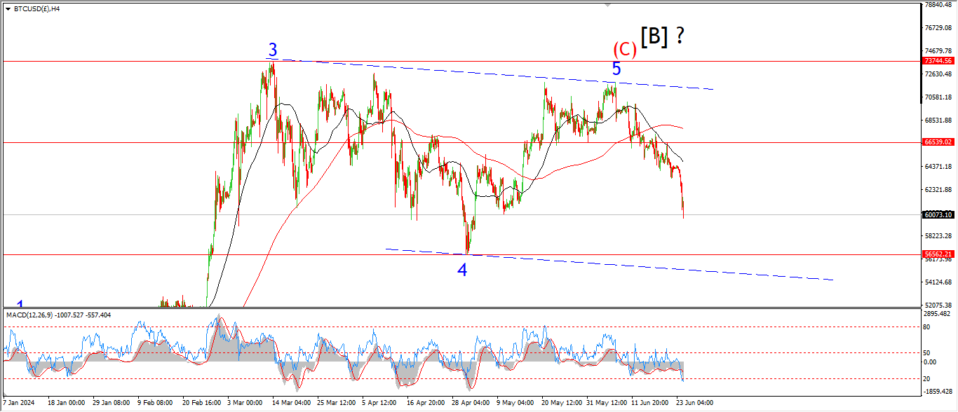Select the blue wave 3 label

(x=273, y=50)
